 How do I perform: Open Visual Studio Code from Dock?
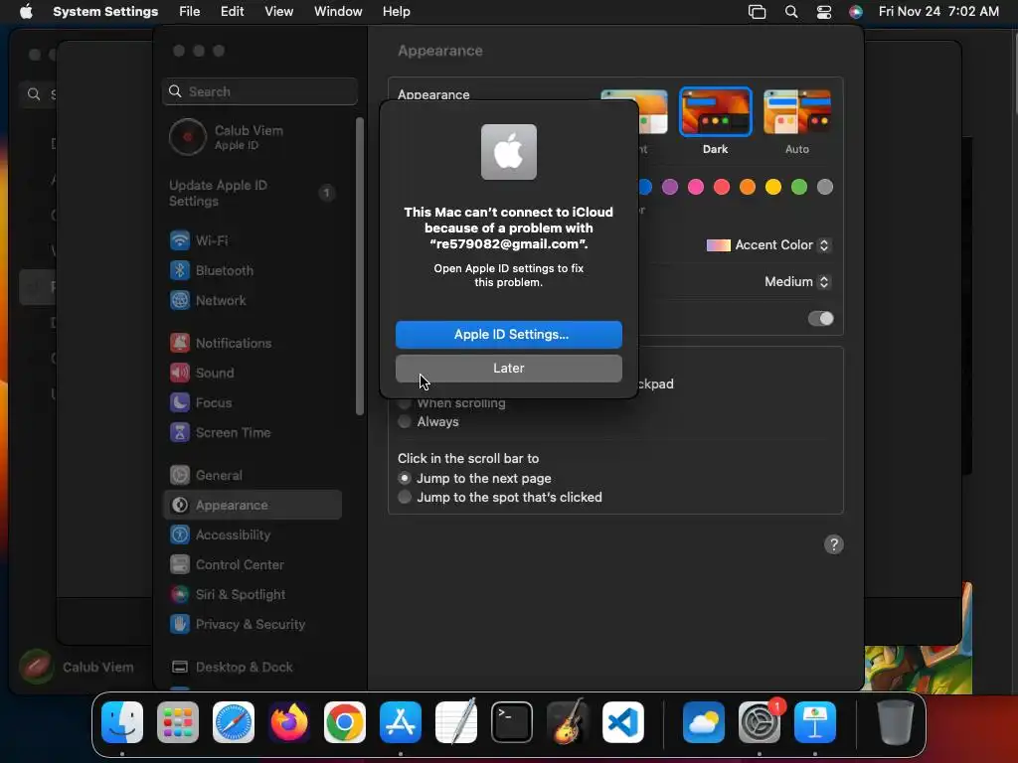[x=623, y=722]
